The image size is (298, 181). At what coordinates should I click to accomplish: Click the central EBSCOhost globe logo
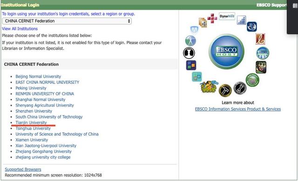[x=226, y=52]
